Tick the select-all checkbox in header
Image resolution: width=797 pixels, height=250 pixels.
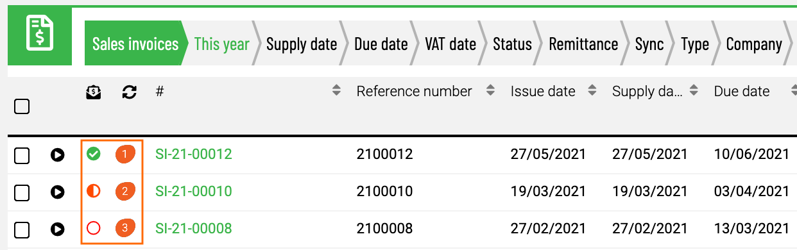(22, 106)
